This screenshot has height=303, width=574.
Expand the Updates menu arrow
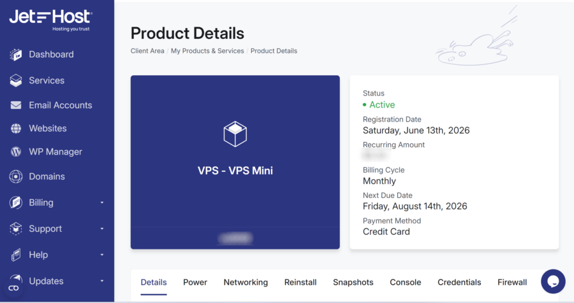[x=102, y=281]
